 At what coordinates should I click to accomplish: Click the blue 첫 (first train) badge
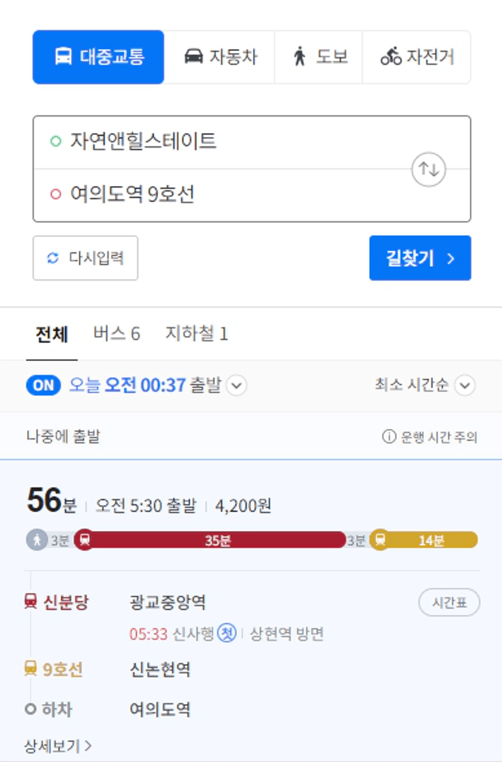point(227,633)
